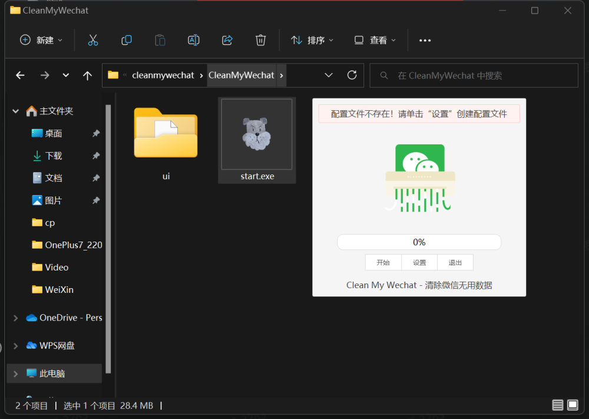This screenshot has height=419, width=589.
Task: Click the Rename icon in toolbar
Action: (193, 40)
